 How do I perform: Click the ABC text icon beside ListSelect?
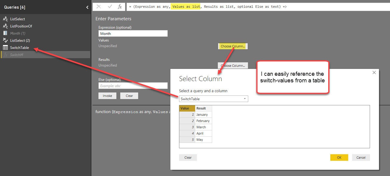[x=5, y=19]
